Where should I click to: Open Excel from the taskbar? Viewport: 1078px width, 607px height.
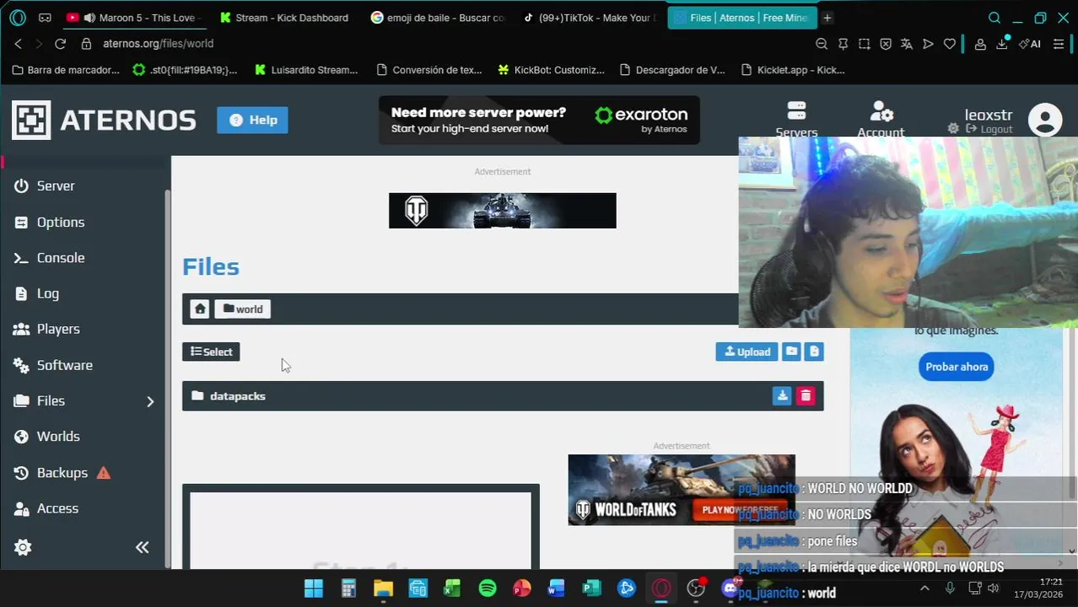pyautogui.click(x=452, y=588)
